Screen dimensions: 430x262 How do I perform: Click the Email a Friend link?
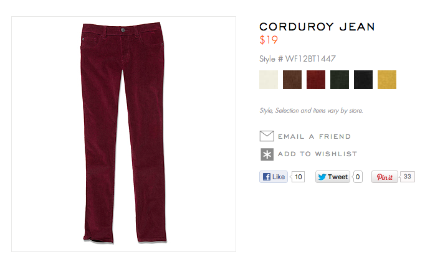coord(314,136)
